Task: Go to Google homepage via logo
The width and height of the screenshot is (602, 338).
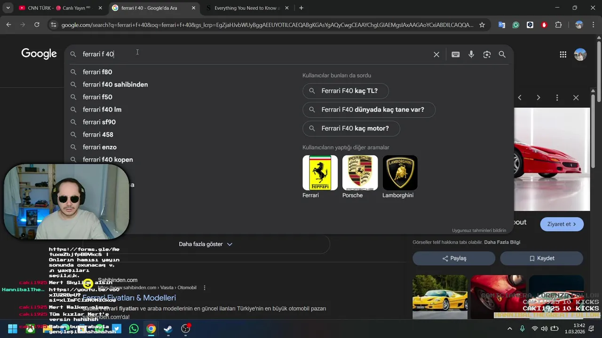Action: click(x=39, y=54)
